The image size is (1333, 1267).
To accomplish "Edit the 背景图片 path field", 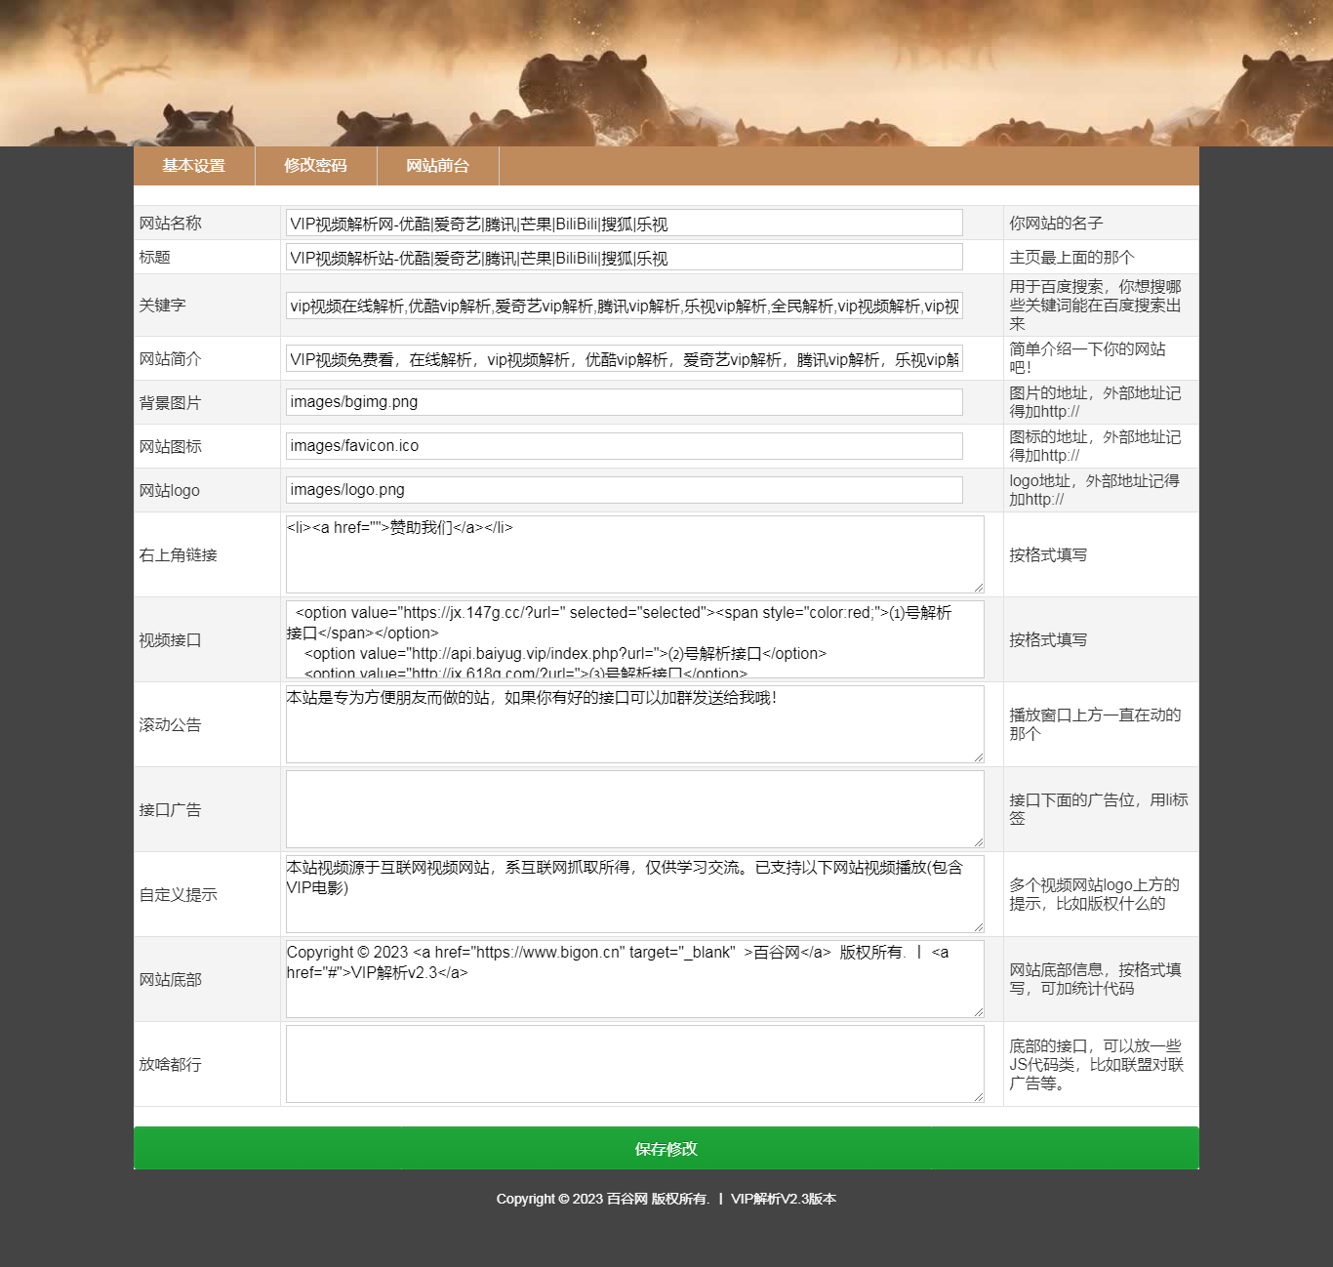I will tap(625, 402).
